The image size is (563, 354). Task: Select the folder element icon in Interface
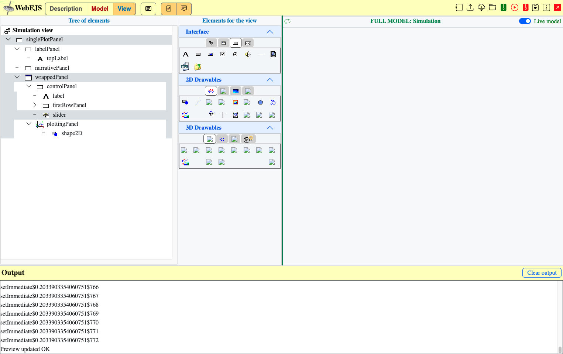(x=198, y=67)
